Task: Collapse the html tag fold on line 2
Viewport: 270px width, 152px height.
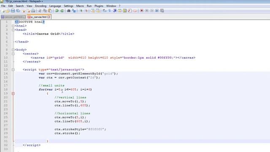Action: tap(13, 26)
